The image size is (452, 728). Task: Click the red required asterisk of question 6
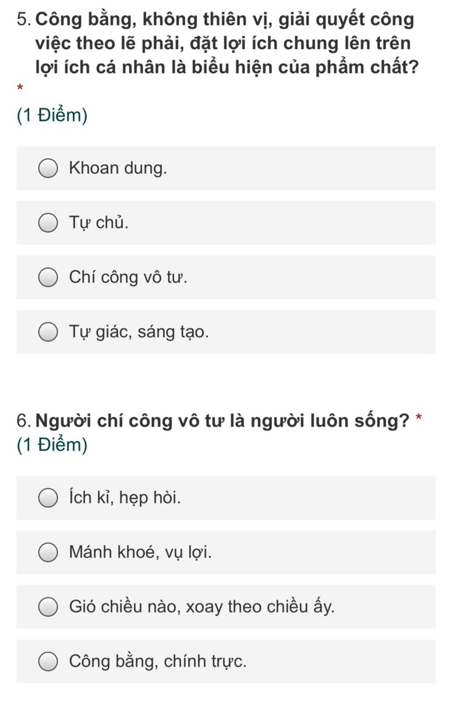tap(419, 417)
